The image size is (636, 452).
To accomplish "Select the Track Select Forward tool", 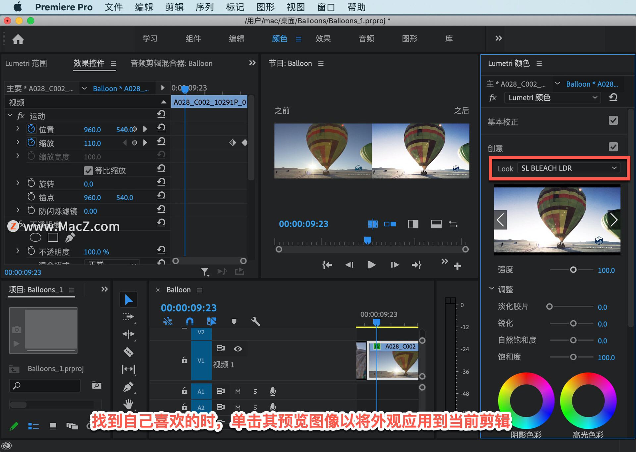I will coord(128,317).
